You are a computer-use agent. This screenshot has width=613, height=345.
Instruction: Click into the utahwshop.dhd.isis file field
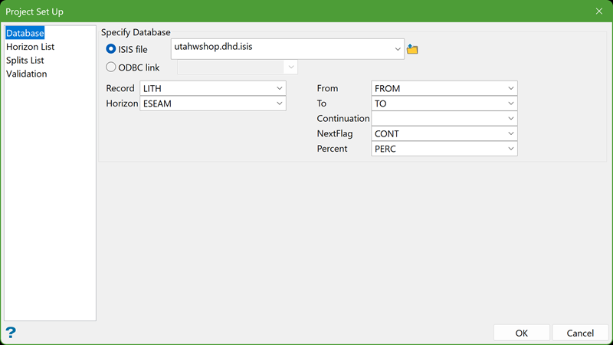click(x=280, y=48)
